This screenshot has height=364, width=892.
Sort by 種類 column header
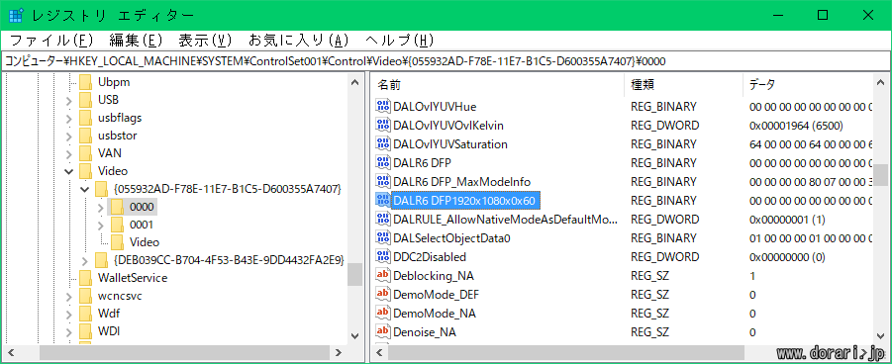(x=684, y=85)
